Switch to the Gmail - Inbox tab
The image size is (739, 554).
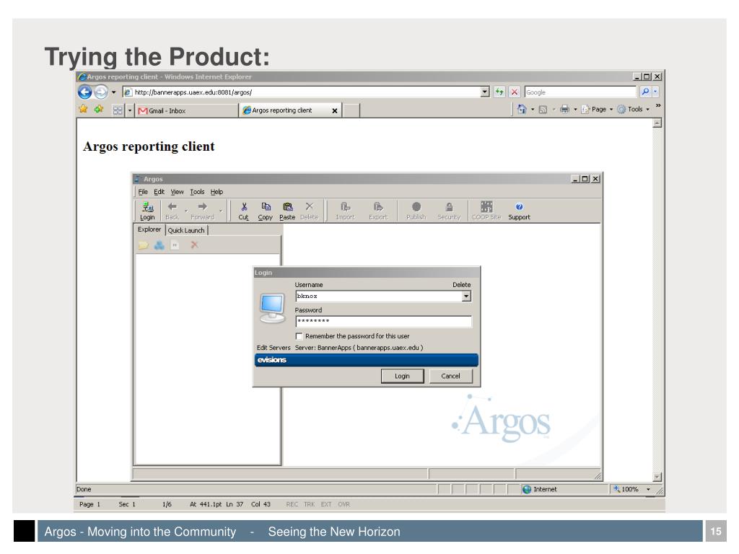point(187,110)
